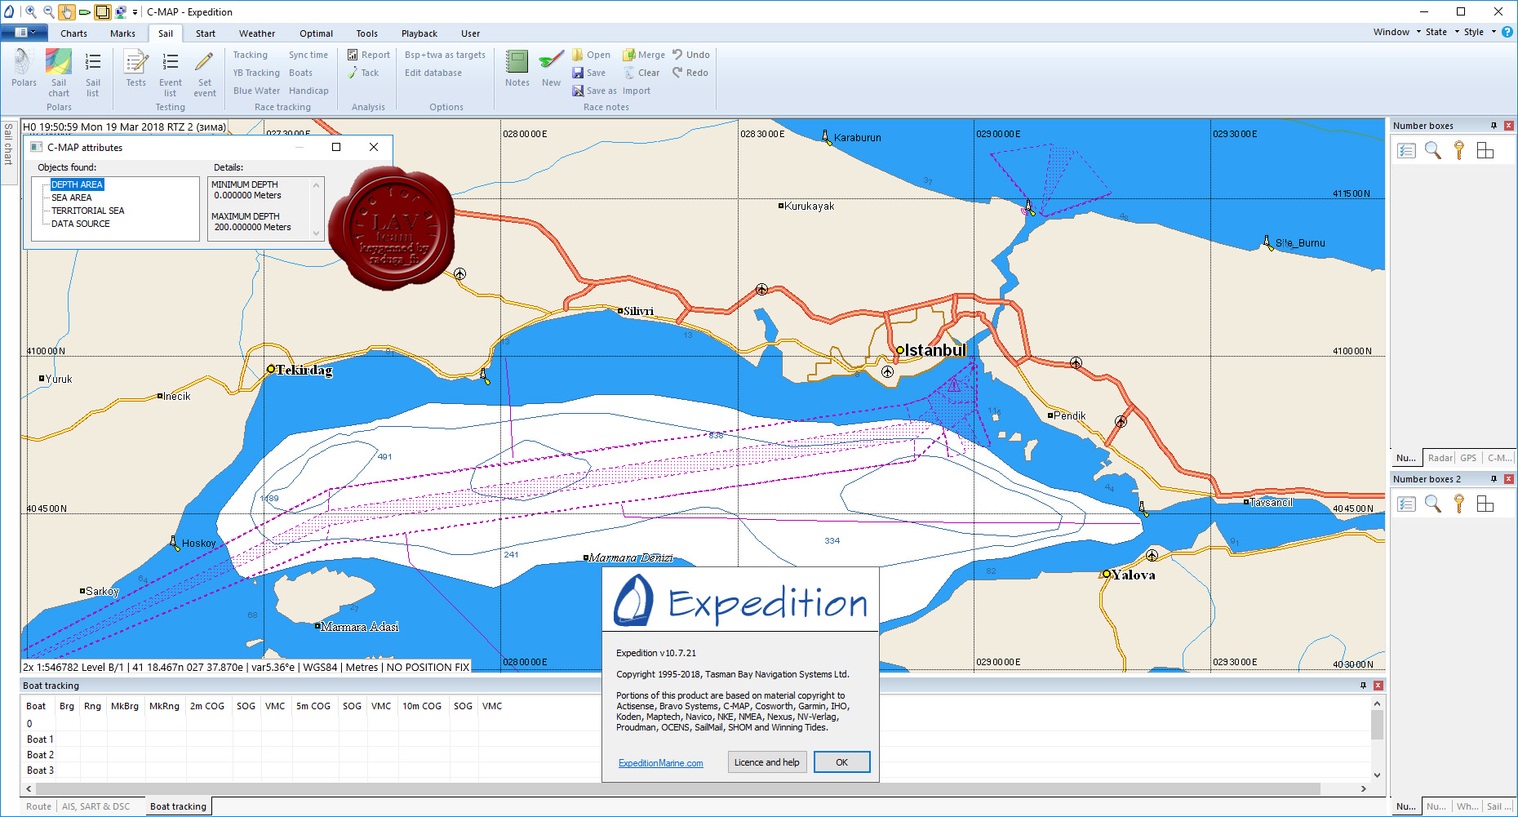
Task: Select DATA SOURCE object
Action: tap(81, 224)
